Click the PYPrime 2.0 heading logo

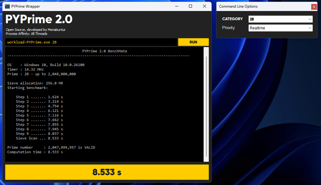coord(39,19)
